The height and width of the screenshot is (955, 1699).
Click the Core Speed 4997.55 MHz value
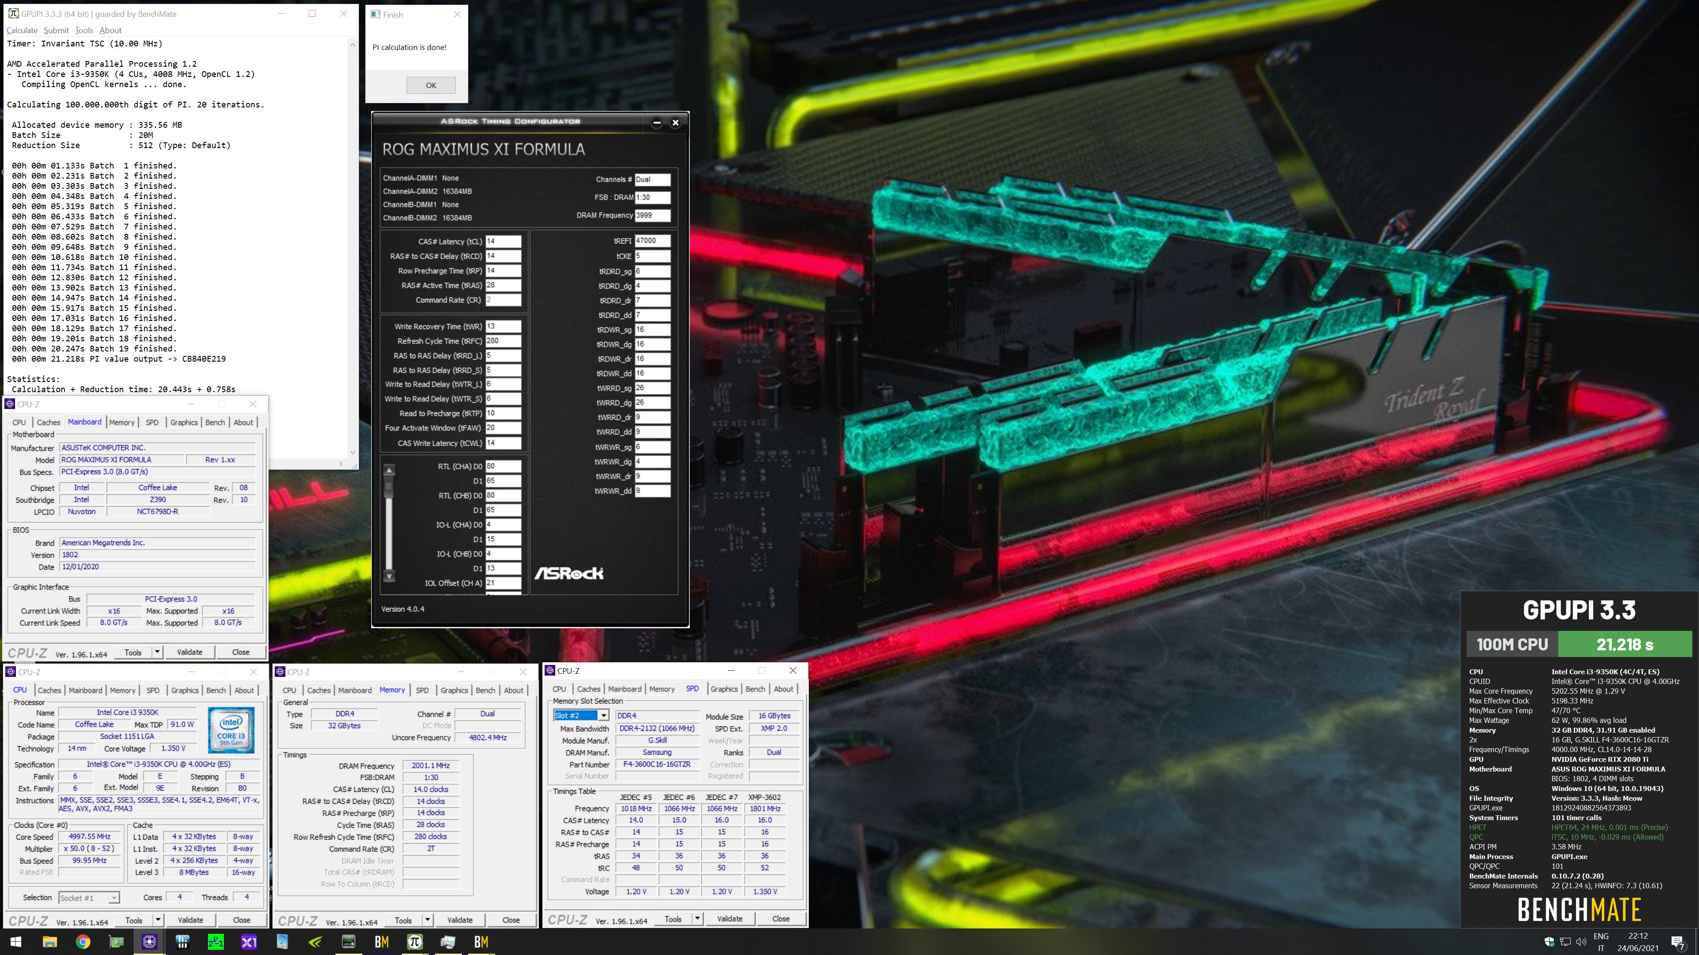coord(90,837)
